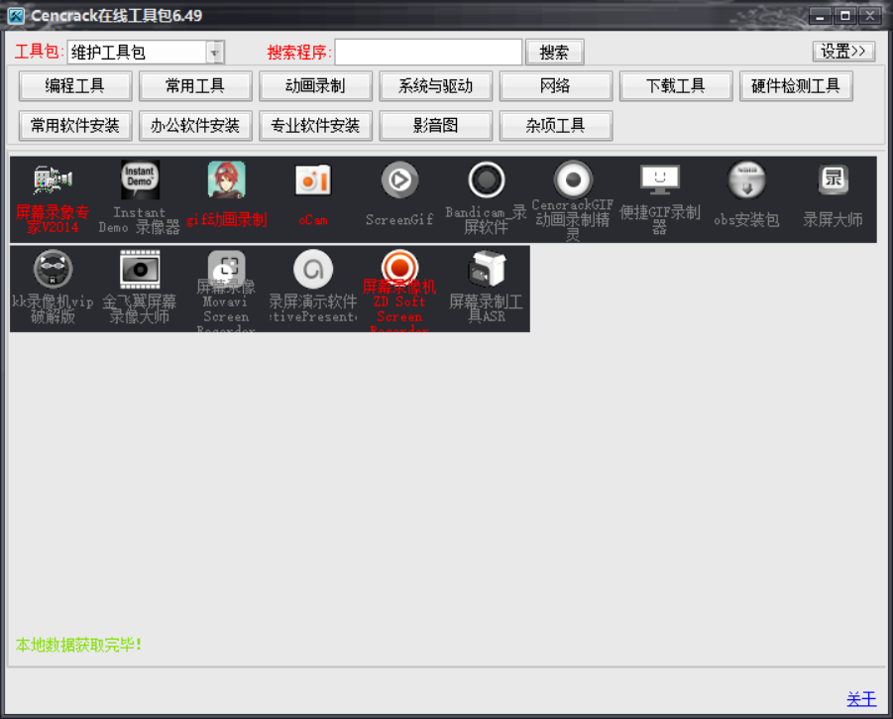
Task: Open ZD Soft Screen Recorder icon
Action: click(399, 267)
